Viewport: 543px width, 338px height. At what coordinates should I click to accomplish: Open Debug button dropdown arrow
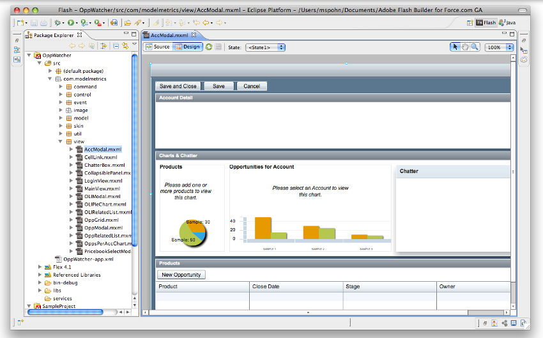63,23
